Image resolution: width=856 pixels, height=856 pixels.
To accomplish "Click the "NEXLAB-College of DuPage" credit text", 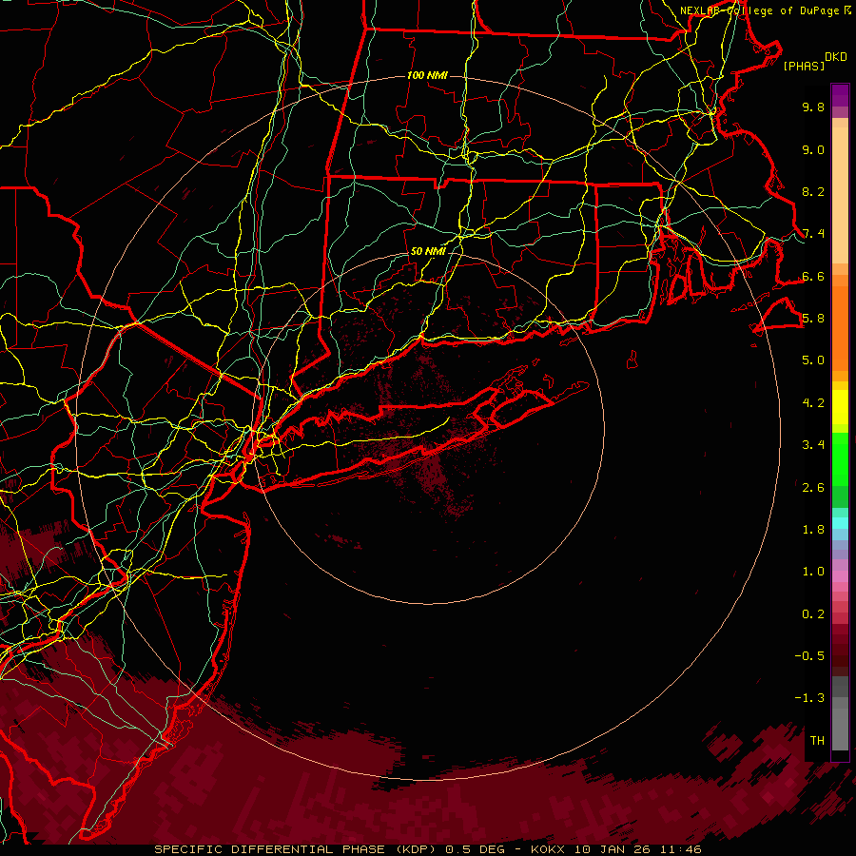I will point(761,10).
